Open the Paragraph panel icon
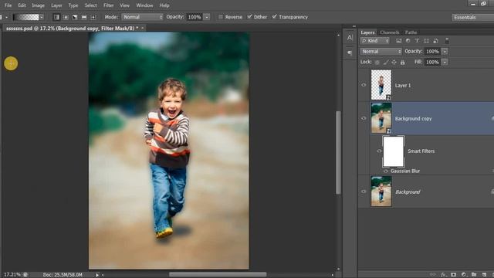494x278 pixels. (350, 53)
